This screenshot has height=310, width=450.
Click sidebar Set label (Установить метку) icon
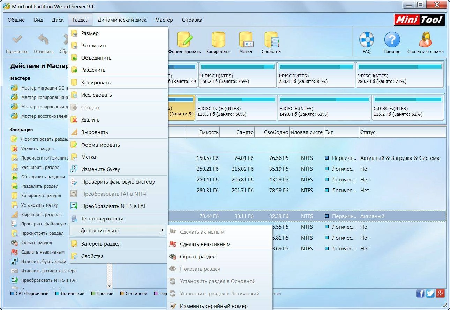[14, 205]
